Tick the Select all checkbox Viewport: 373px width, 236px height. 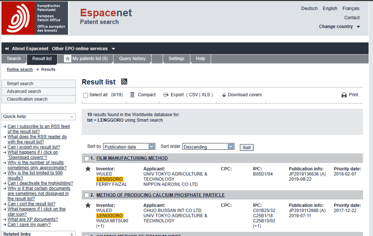86,95
